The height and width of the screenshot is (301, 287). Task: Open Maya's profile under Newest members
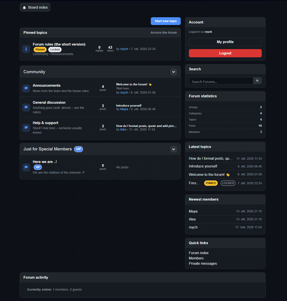coord(193,212)
